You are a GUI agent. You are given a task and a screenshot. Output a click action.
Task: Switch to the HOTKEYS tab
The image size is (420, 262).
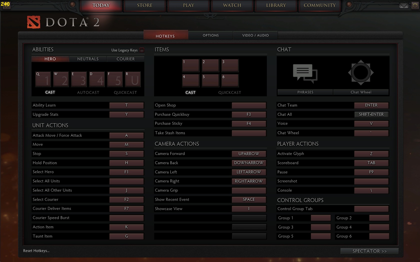(x=165, y=35)
